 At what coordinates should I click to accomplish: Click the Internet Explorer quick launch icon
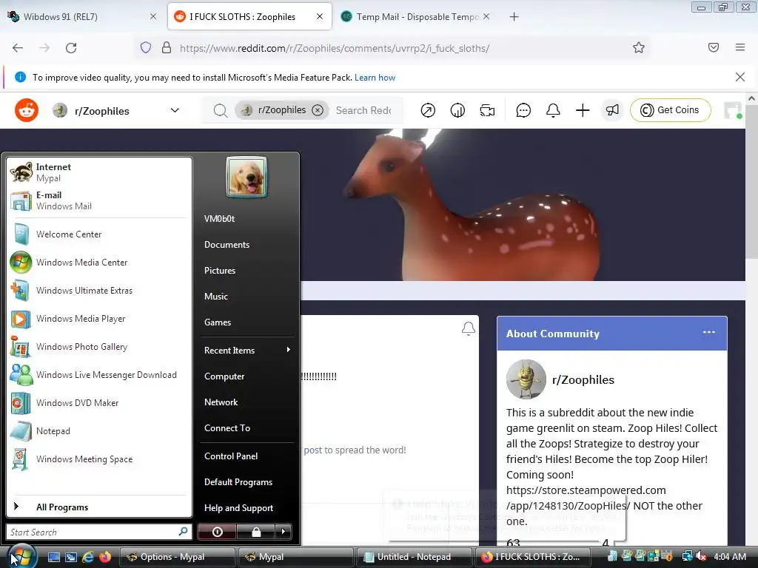pos(87,557)
